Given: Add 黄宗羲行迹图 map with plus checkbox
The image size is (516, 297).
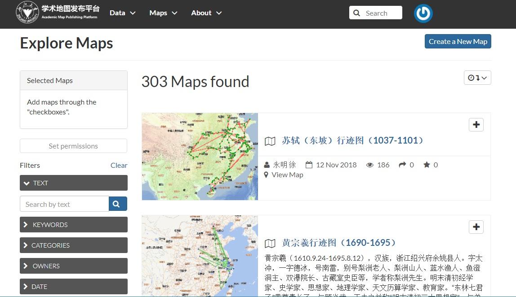Looking at the screenshot, I should [x=476, y=227].
